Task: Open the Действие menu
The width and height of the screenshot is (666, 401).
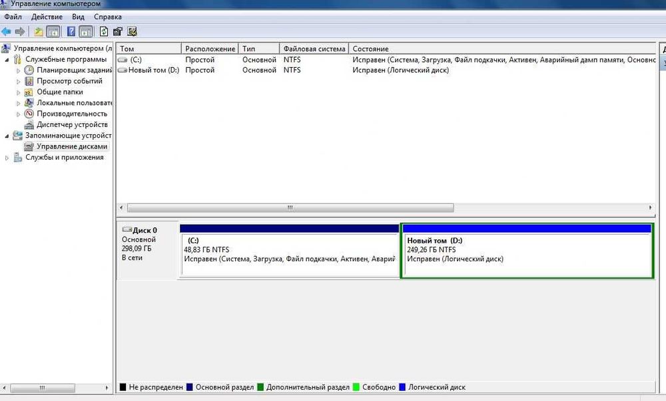Action: 47,17
